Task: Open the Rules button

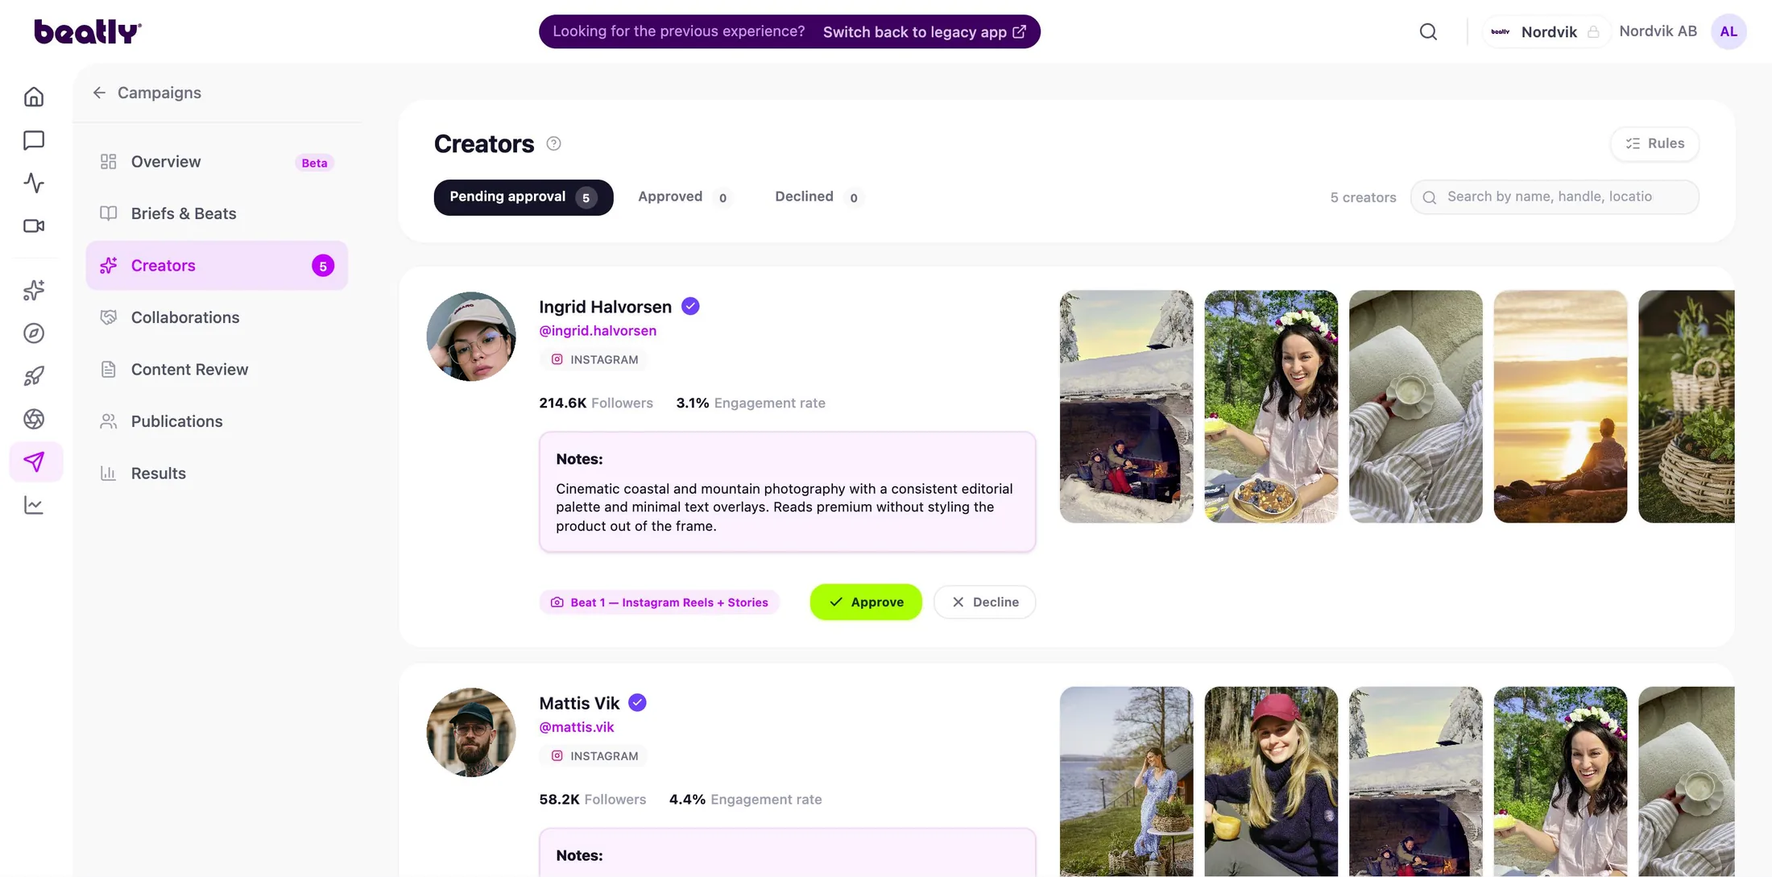Action: 1654,143
